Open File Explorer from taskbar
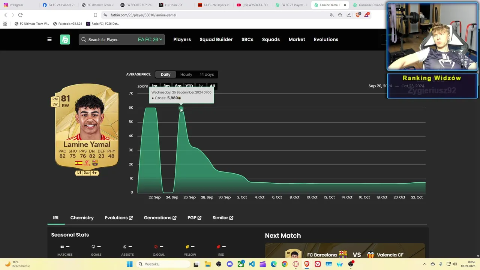480x270 pixels. [x=207, y=264]
